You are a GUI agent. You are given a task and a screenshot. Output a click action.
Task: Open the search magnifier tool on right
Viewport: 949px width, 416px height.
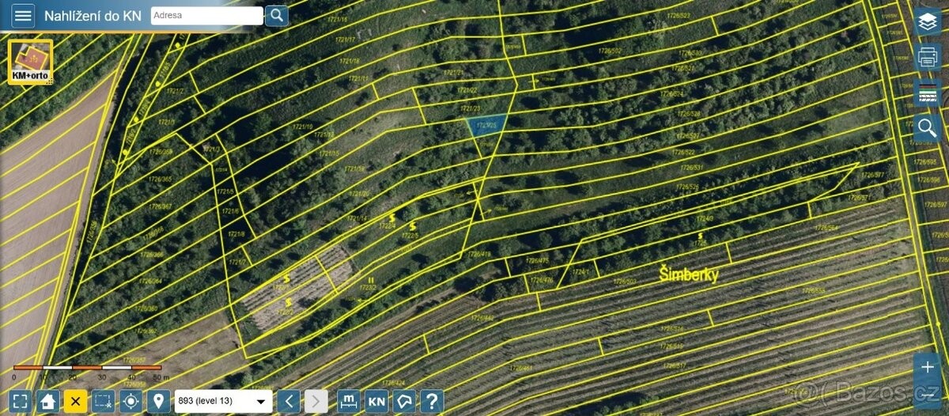coord(927,127)
